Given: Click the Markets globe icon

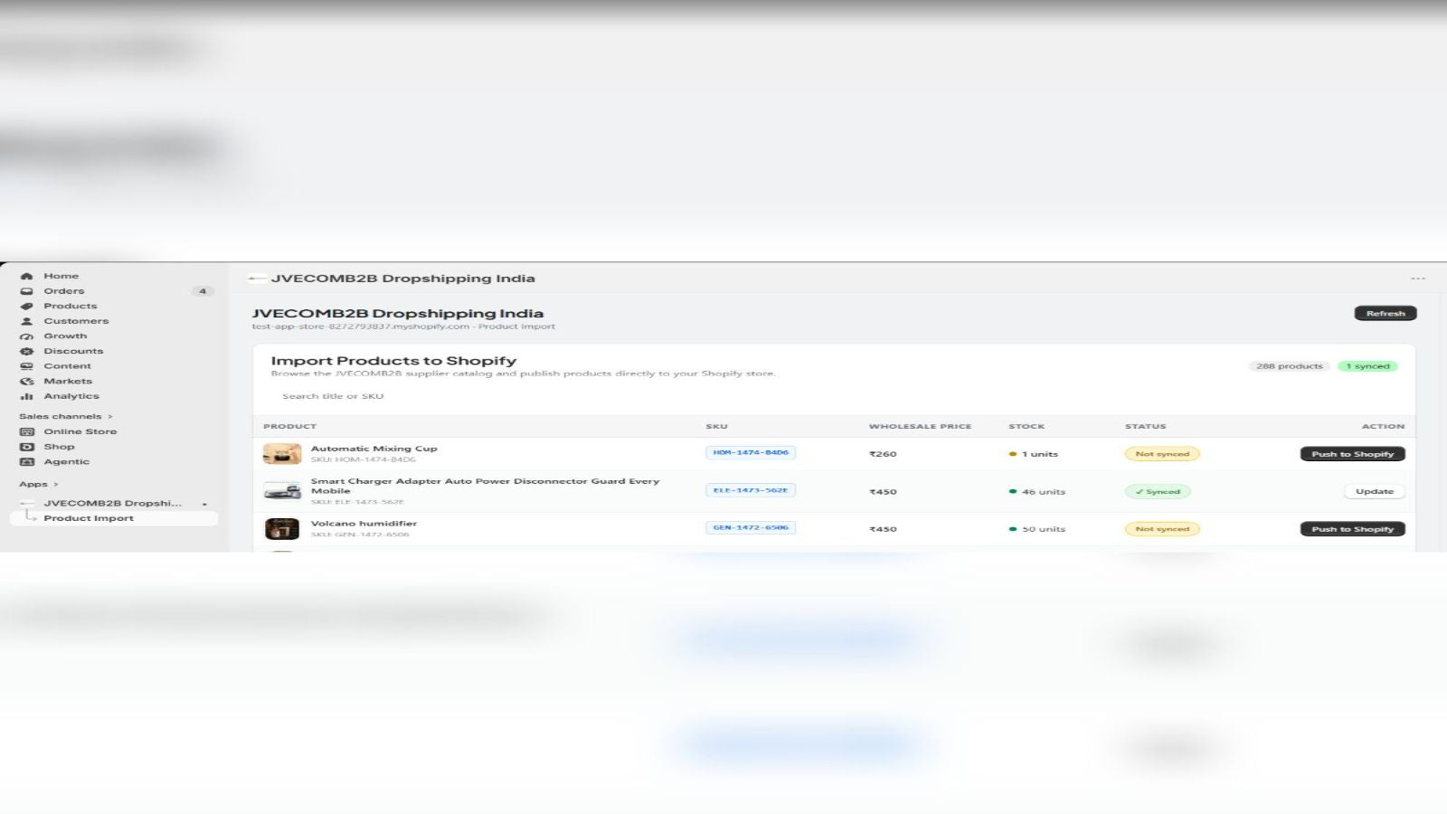Looking at the screenshot, I should coord(26,381).
